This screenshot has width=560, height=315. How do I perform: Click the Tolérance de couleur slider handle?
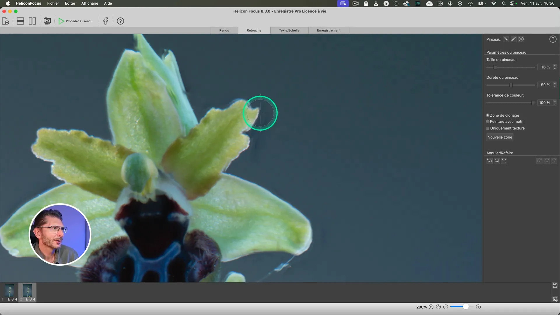(533, 103)
